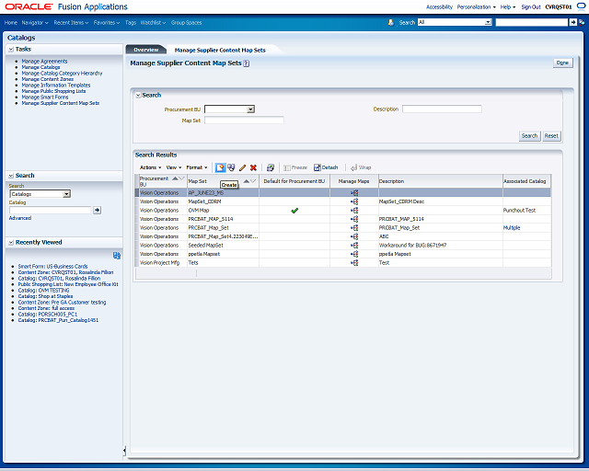The width and height of the screenshot is (589, 471).
Task: Click the Freeze column toolbar button
Action: coord(295,167)
